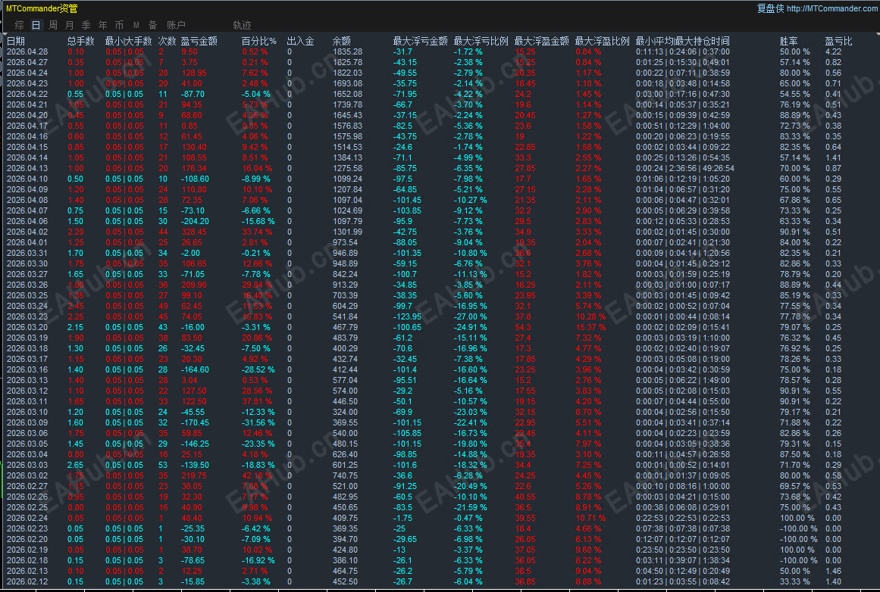
Task: Sort by the 余额 column header
Action: point(341,41)
